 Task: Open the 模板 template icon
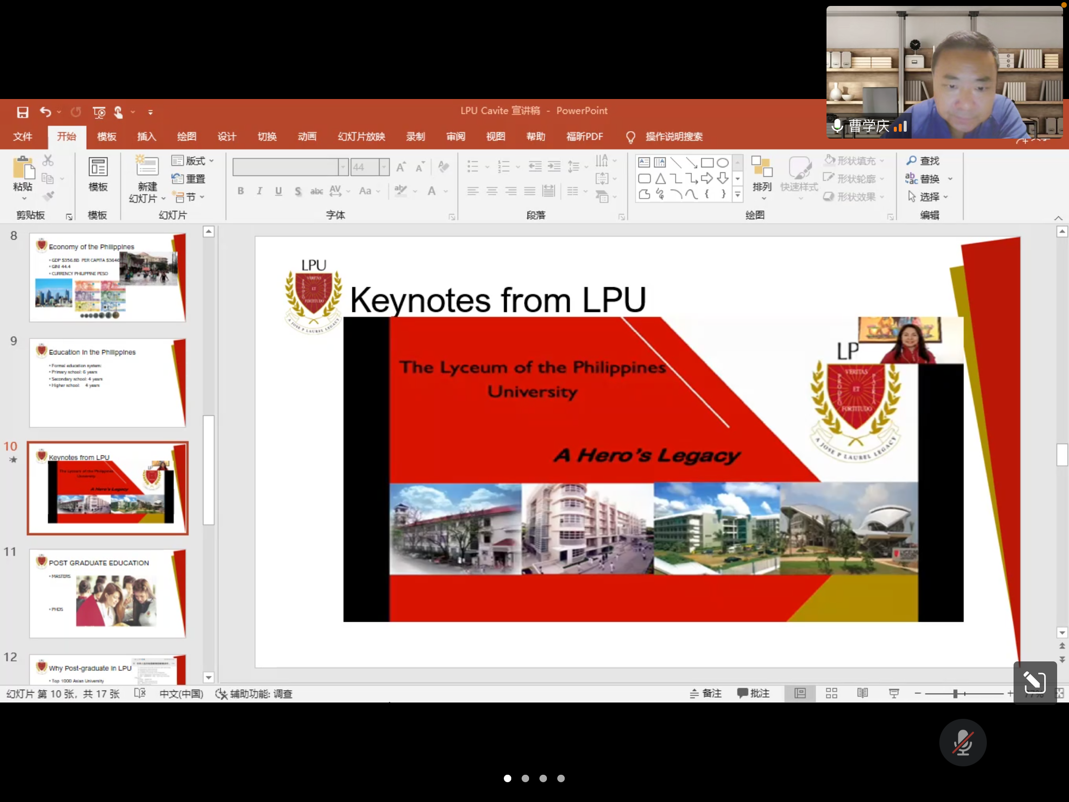(98, 167)
